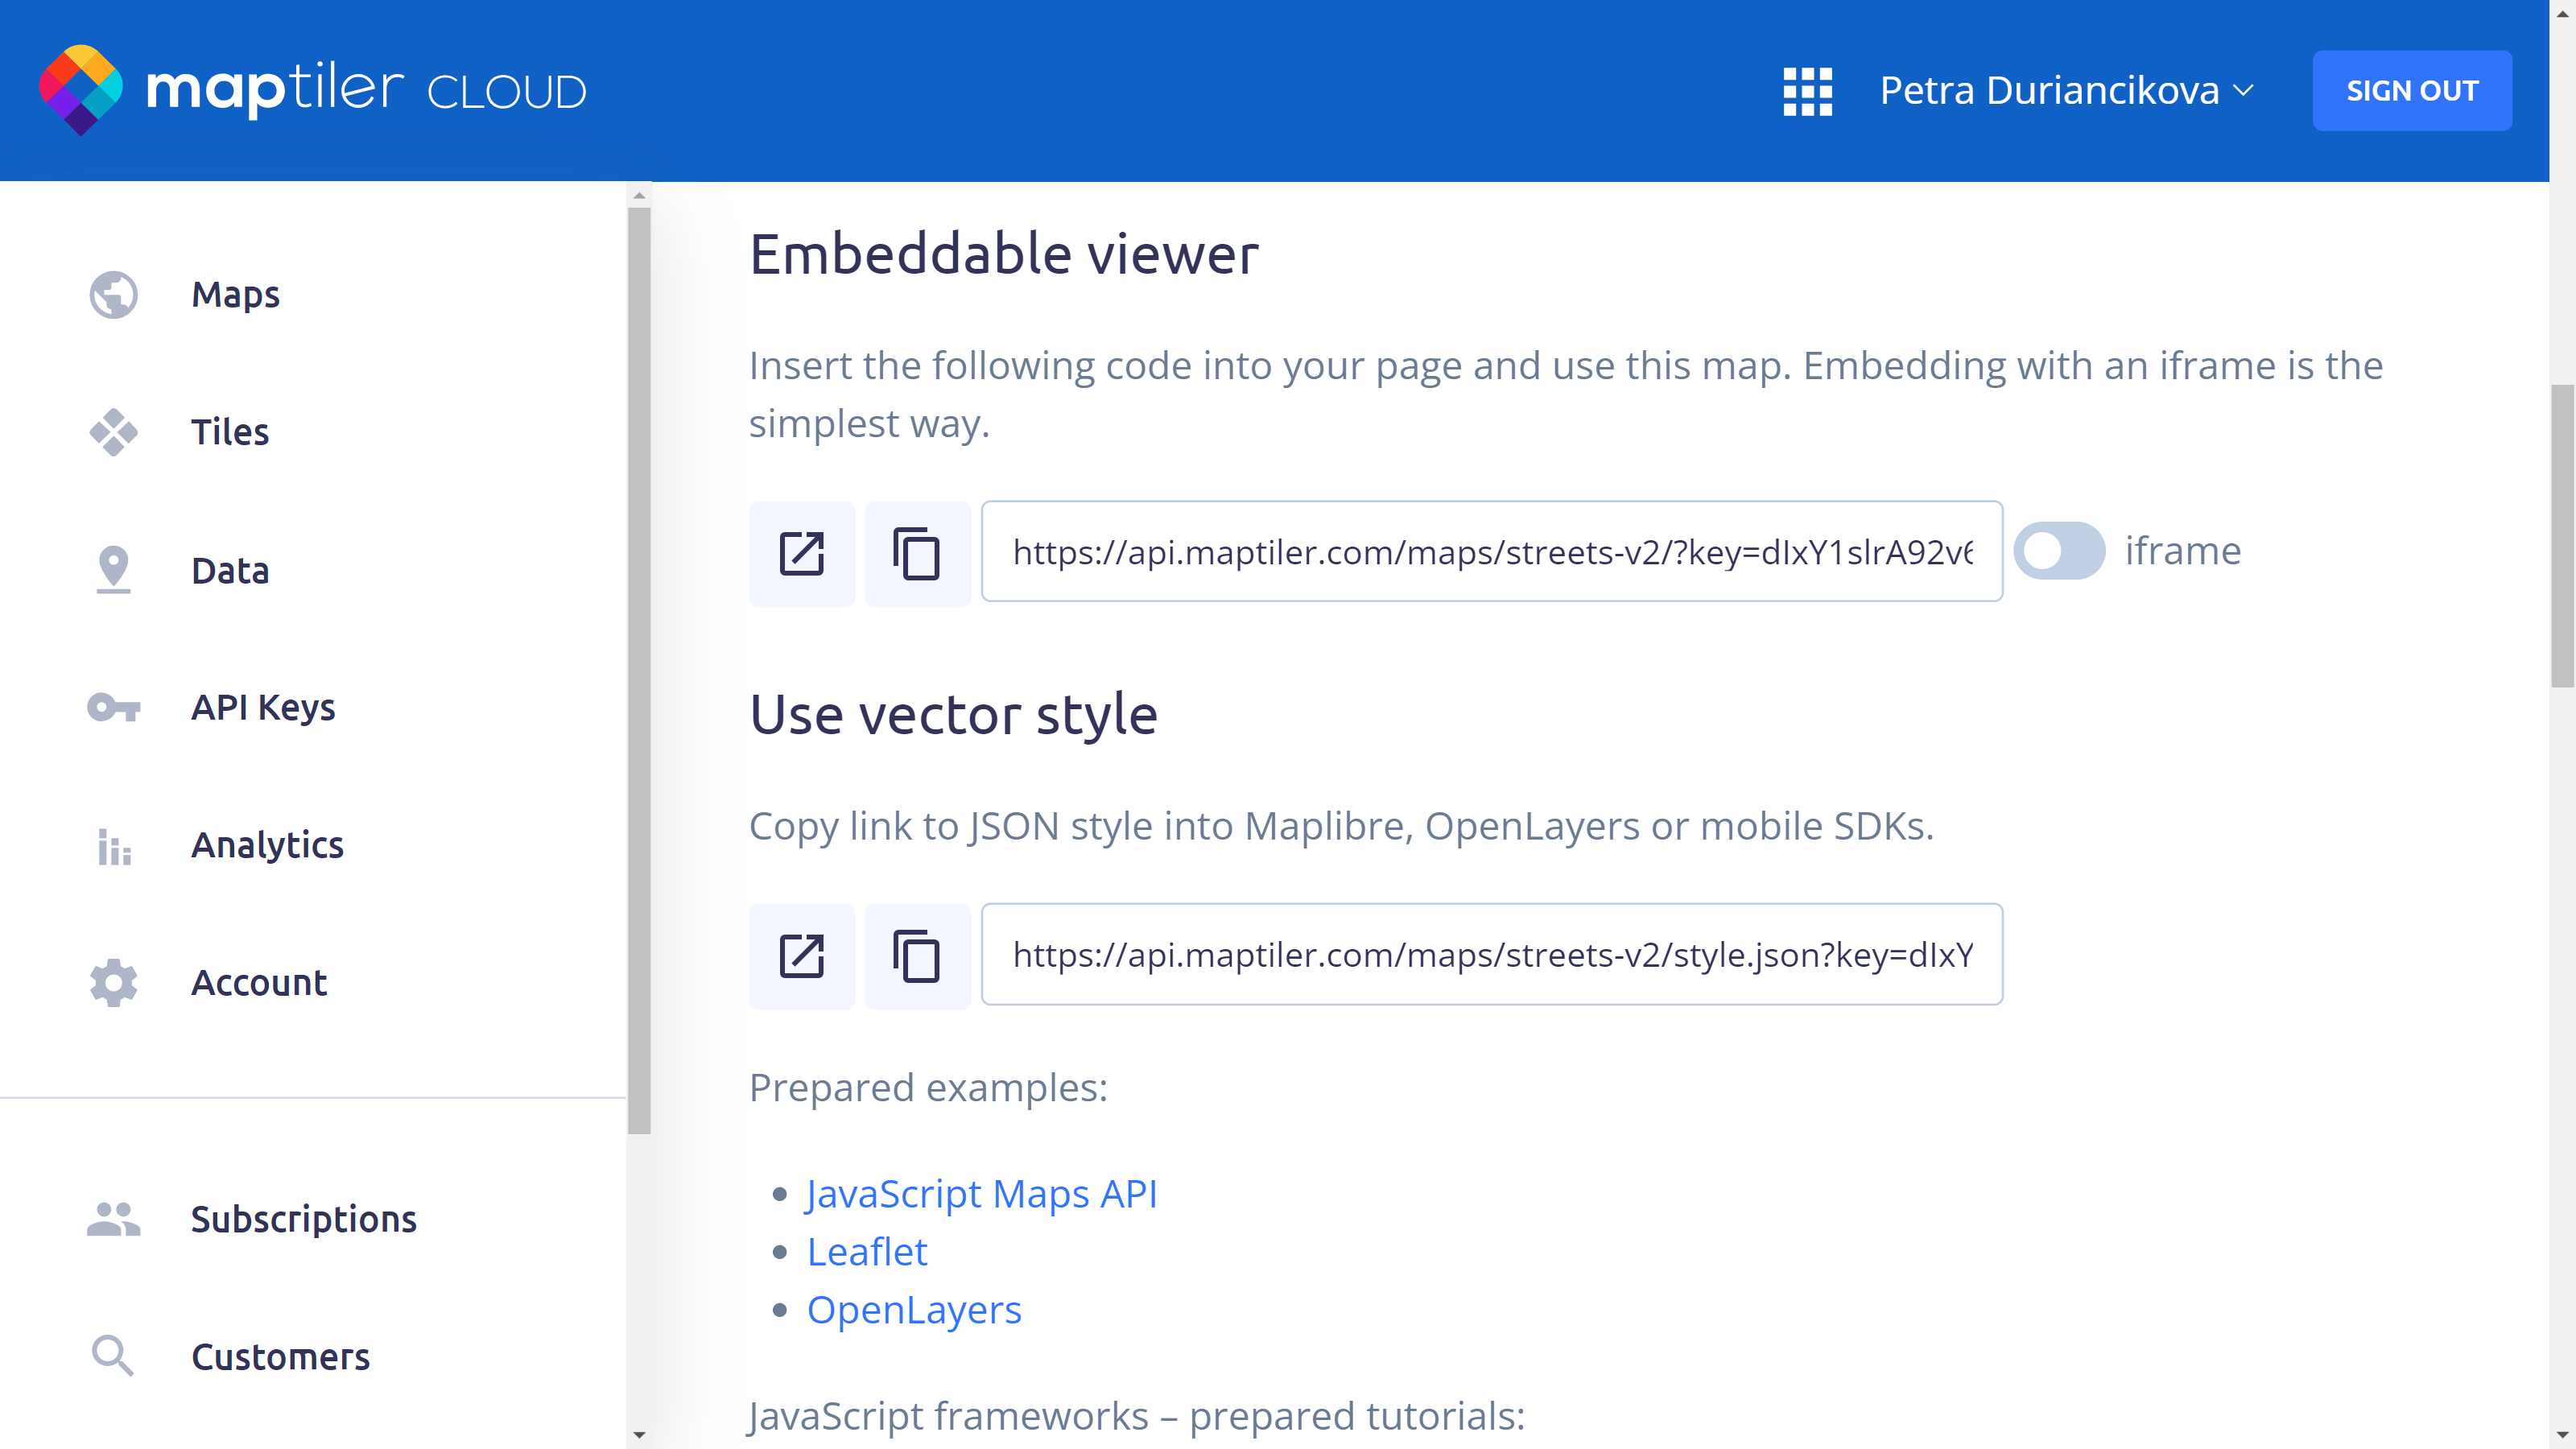
Task: Open the apps grid icon
Action: coord(1807,91)
